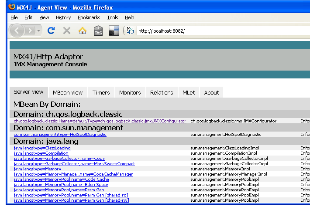Select the Server view tab
The width and height of the screenshot is (310, 210).
(x=28, y=92)
